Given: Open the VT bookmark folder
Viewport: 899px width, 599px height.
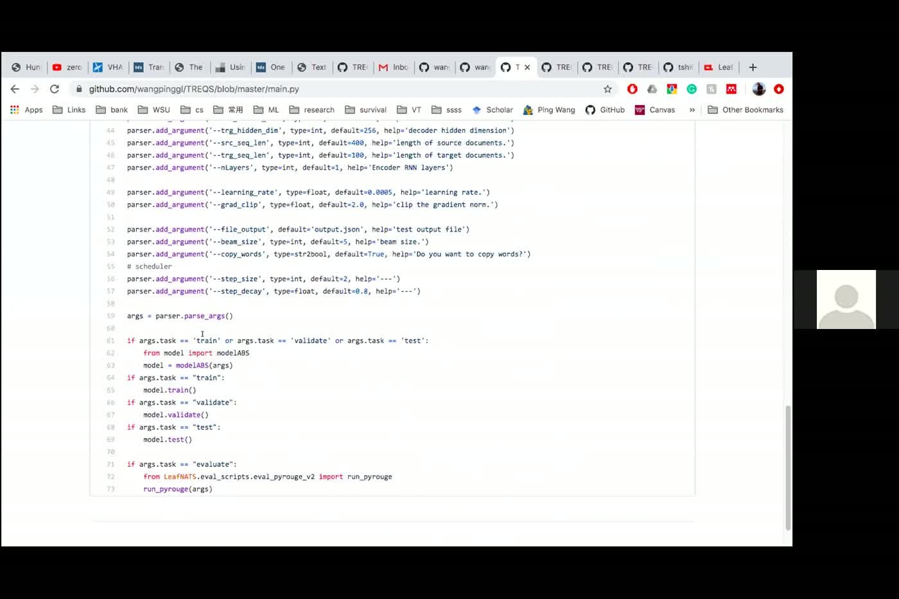Looking at the screenshot, I should (409, 110).
